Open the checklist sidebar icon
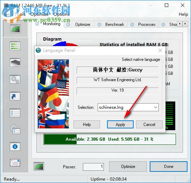Viewport: 191px width, 183px height. coord(15,113)
